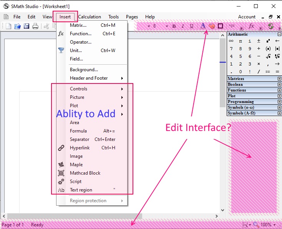Toggle bold text formatting
The width and height of the screenshot is (282, 229).
coord(174,26)
